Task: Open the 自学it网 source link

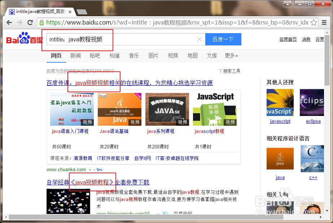Action: [143, 159]
